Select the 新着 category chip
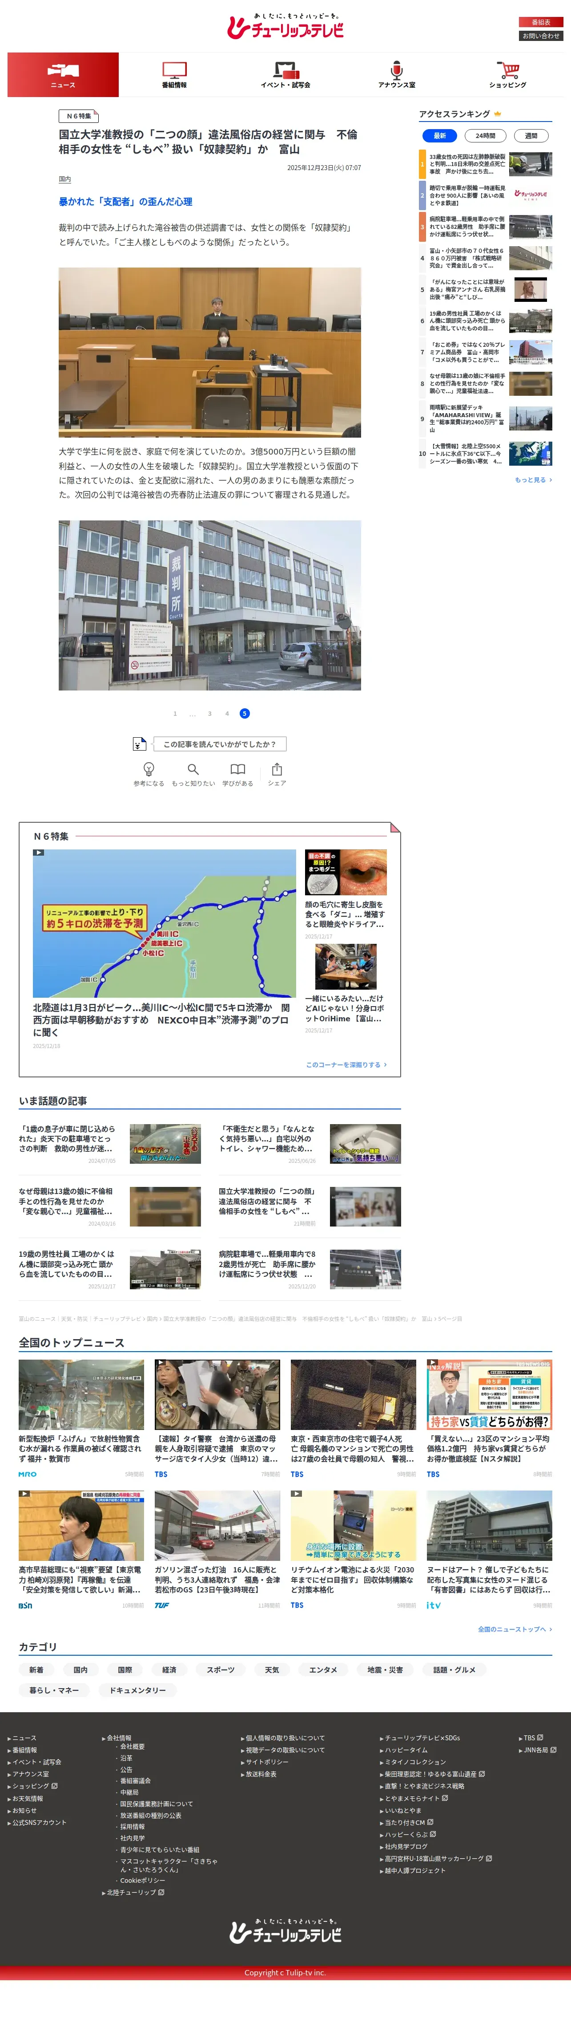Screen dimensions: 571x2035 coord(36,1669)
